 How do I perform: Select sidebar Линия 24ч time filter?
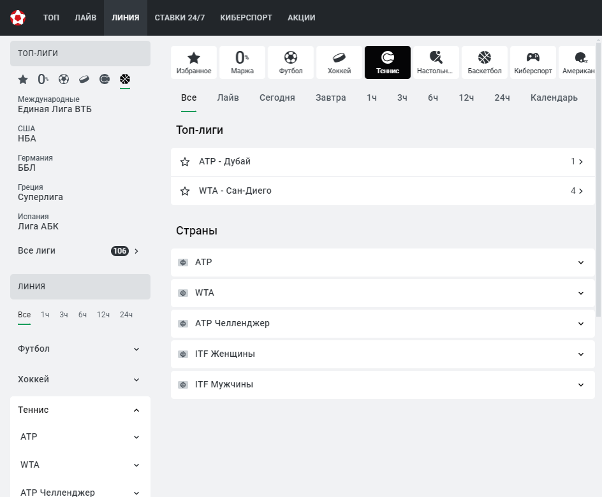click(126, 315)
